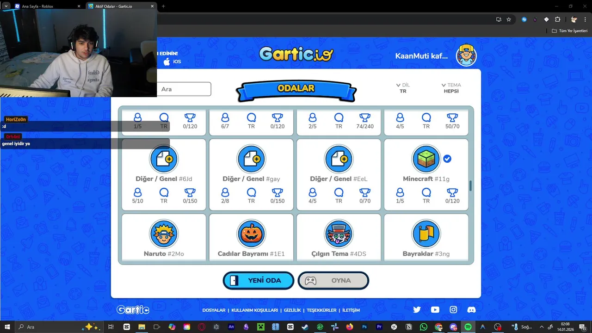Click the Gartic footer logo

(133, 310)
